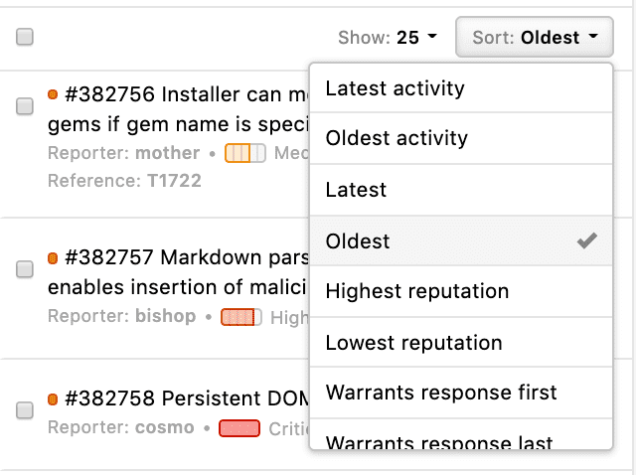Click the orange status dot for report #382758

tap(53, 399)
